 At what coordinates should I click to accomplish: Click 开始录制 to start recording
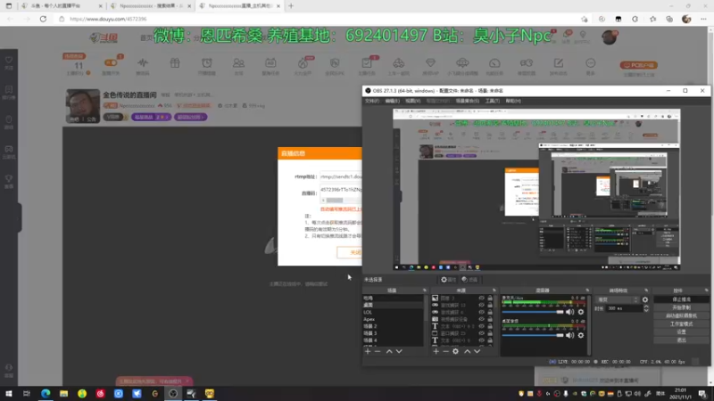coord(681,307)
